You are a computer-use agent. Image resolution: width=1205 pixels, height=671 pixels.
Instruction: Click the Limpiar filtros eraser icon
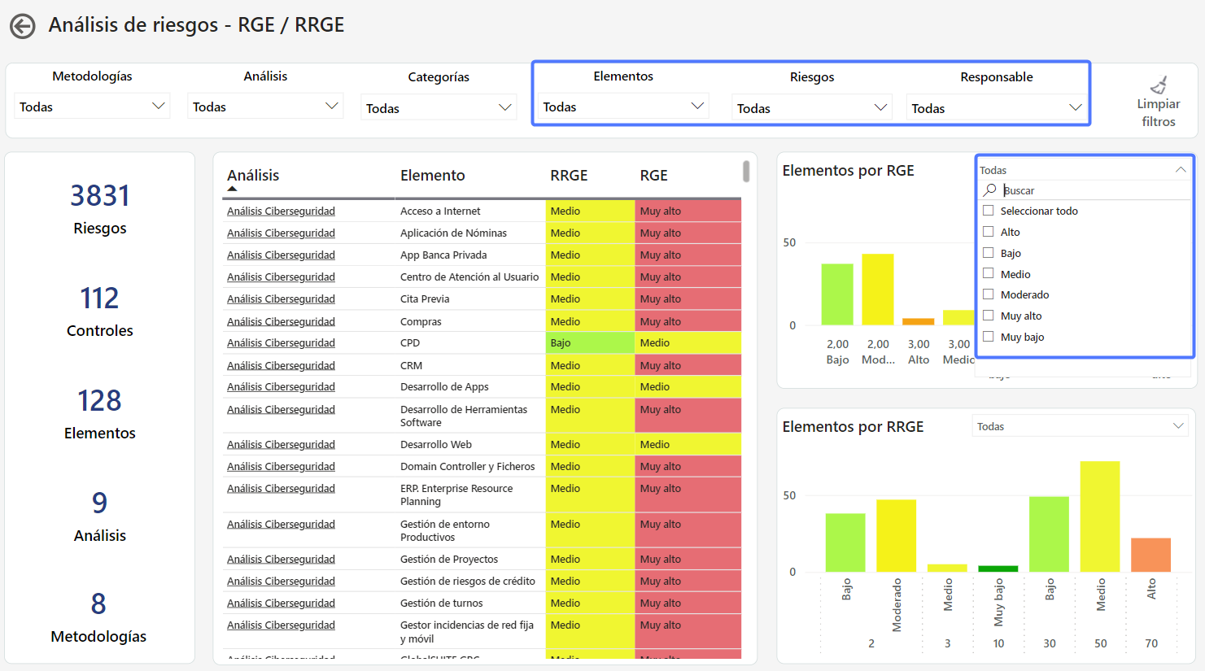(x=1159, y=85)
